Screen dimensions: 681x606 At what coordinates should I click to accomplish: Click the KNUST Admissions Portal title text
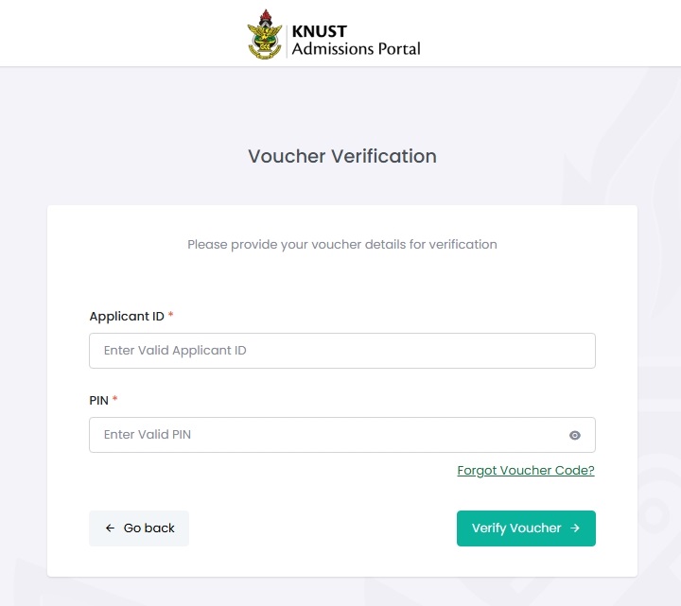tap(356, 40)
